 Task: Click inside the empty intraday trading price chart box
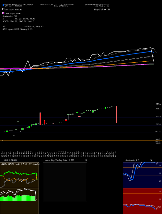click(65, 182)
